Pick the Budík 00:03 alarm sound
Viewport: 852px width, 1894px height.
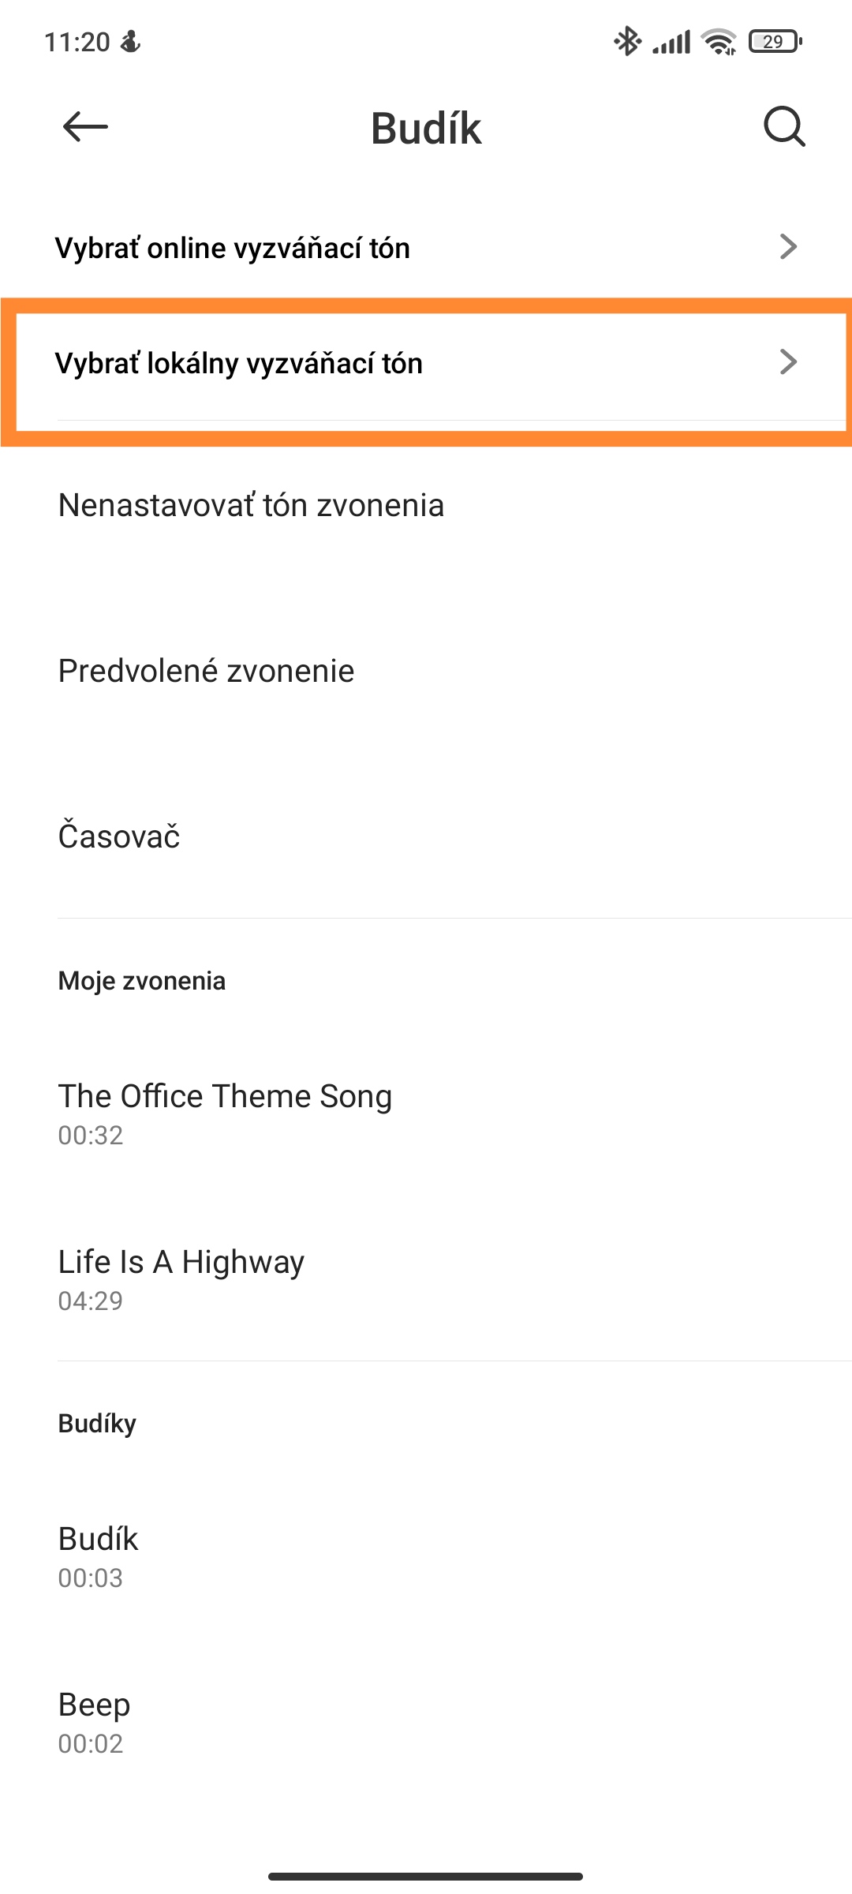click(x=426, y=1555)
